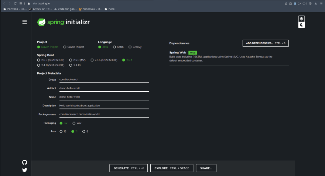Open the 'here' bookmark

[110, 9]
